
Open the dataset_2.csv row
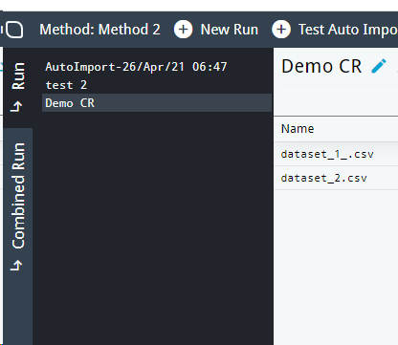coord(336,178)
